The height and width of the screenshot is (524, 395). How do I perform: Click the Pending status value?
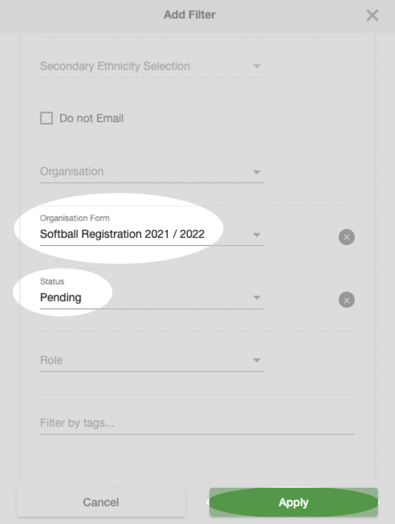(61, 298)
